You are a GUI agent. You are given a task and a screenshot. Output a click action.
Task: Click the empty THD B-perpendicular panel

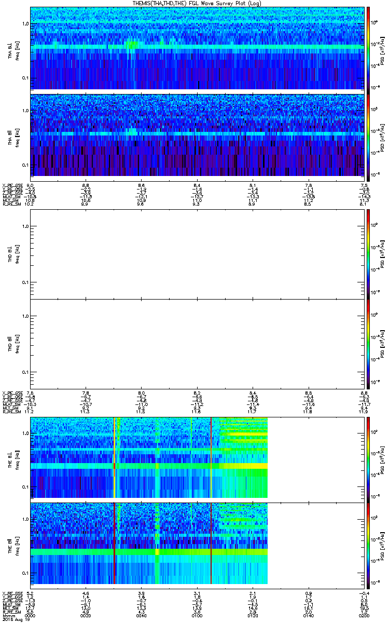(x=197, y=253)
